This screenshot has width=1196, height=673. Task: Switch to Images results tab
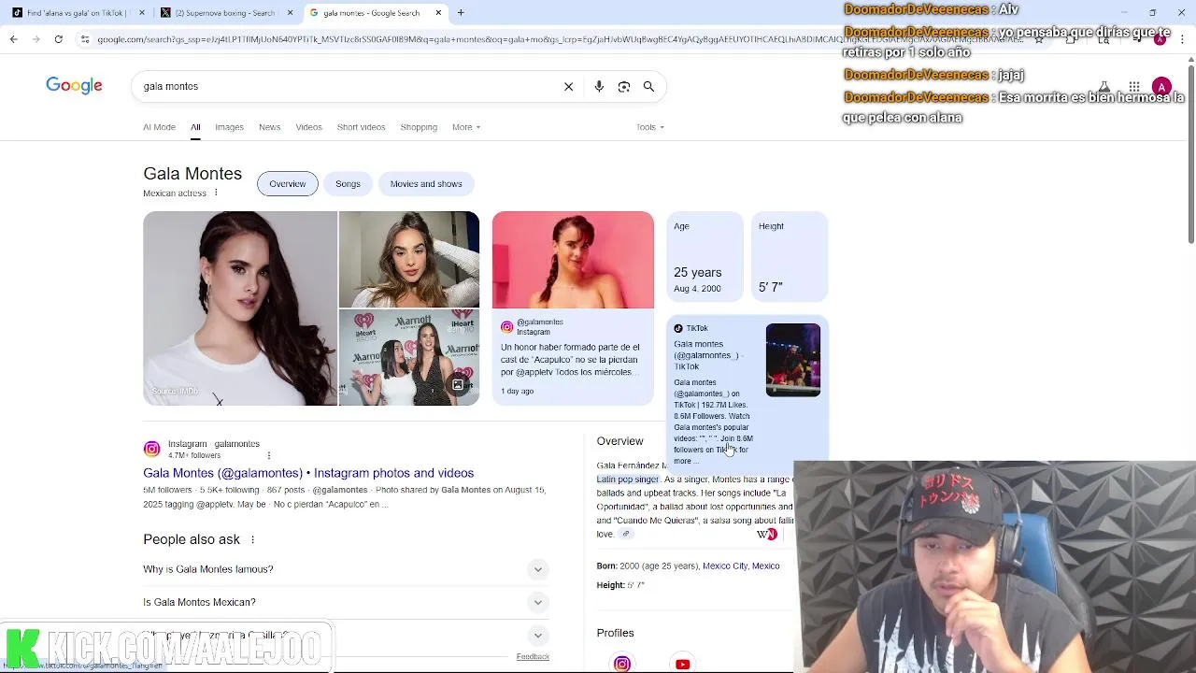229,127
